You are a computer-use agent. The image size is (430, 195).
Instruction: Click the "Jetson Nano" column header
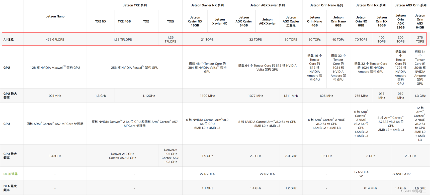coord(55,16)
